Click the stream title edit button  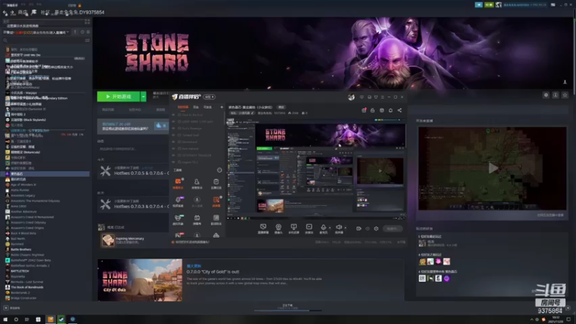(281, 107)
